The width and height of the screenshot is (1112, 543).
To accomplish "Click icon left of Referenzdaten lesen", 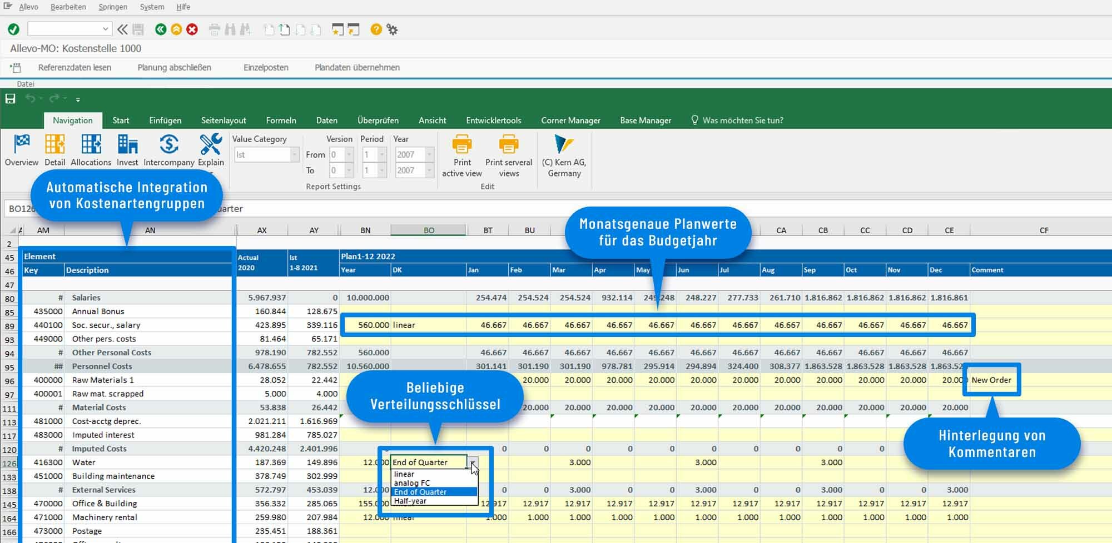I will click(16, 68).
